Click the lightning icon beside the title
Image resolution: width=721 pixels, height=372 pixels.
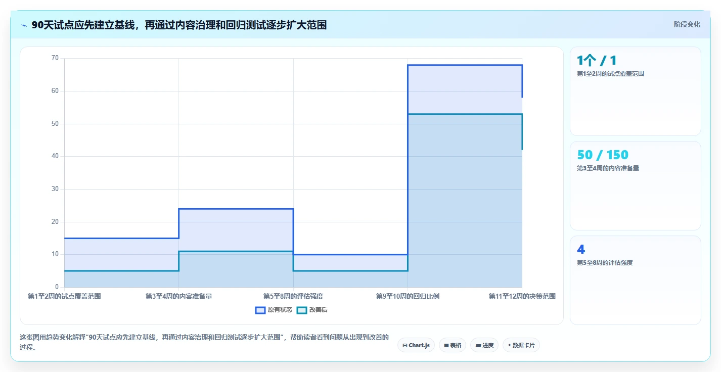[24, 25]
